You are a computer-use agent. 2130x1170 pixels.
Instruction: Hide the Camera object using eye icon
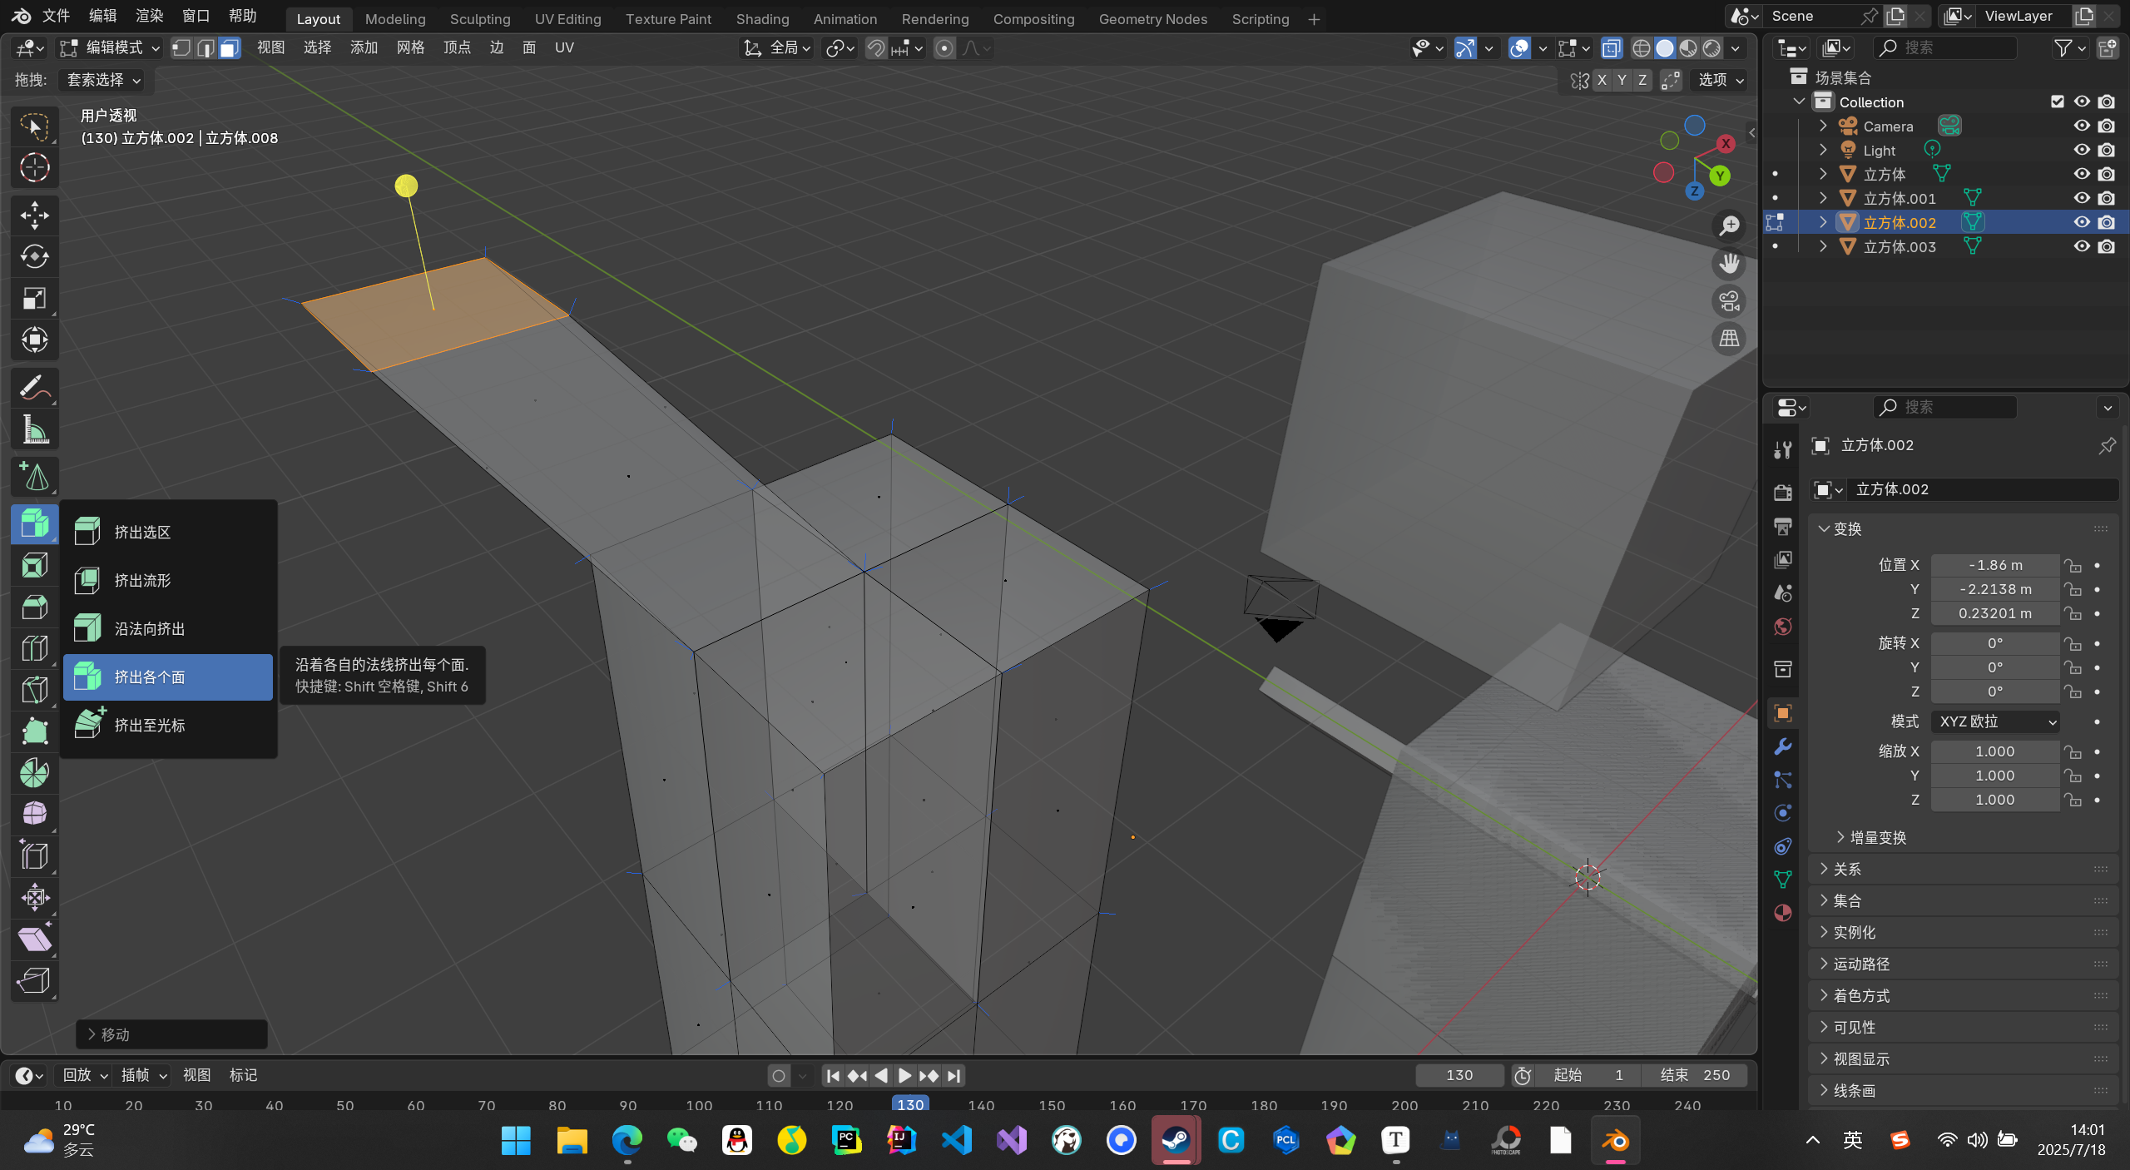[2082, 126]
